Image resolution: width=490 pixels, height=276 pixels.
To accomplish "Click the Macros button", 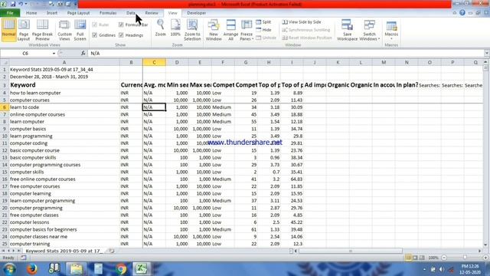I will point(391,30).
